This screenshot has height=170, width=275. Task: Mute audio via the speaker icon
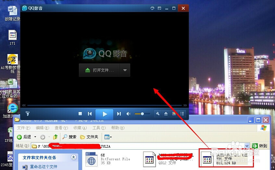[128, 114]
